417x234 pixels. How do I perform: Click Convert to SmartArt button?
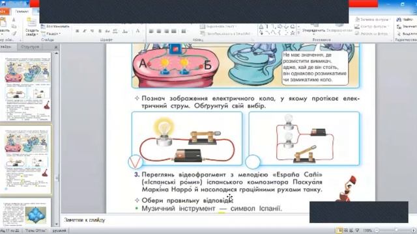click(x=225, y=34)
